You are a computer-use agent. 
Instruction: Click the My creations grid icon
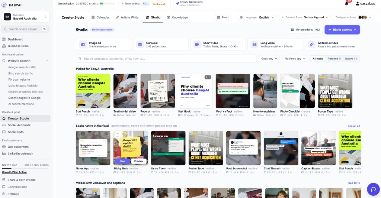click(292, 30)
